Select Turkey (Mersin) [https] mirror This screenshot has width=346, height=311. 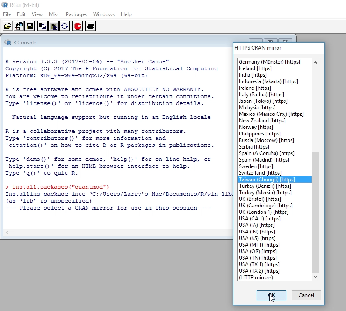(275, 193)
